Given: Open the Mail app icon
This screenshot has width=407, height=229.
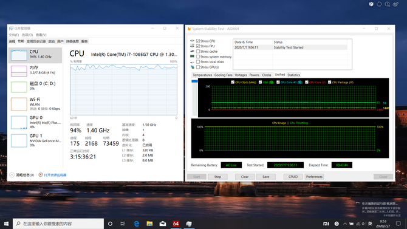Looking at the screenshot, I should tap(163, 224).
